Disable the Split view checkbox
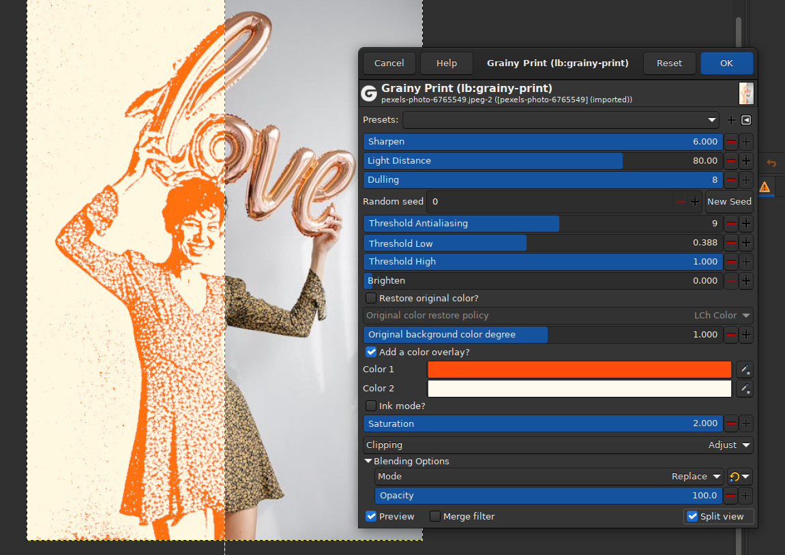The width and height of the screenshot is (785, 555). click(692, 516)
